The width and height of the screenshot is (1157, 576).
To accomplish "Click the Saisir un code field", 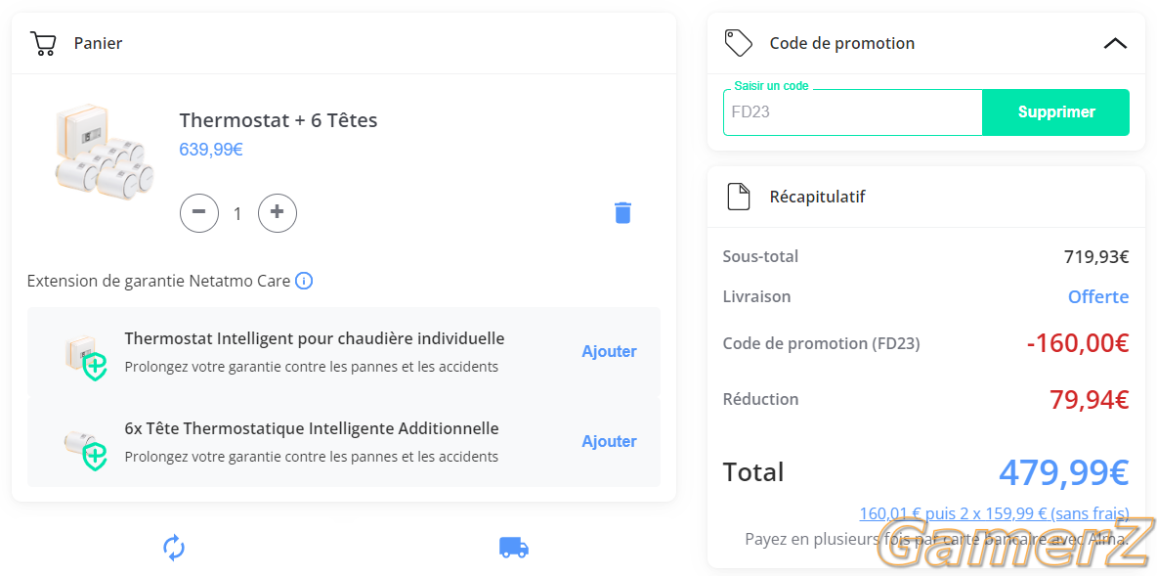I will click(852, 112).
